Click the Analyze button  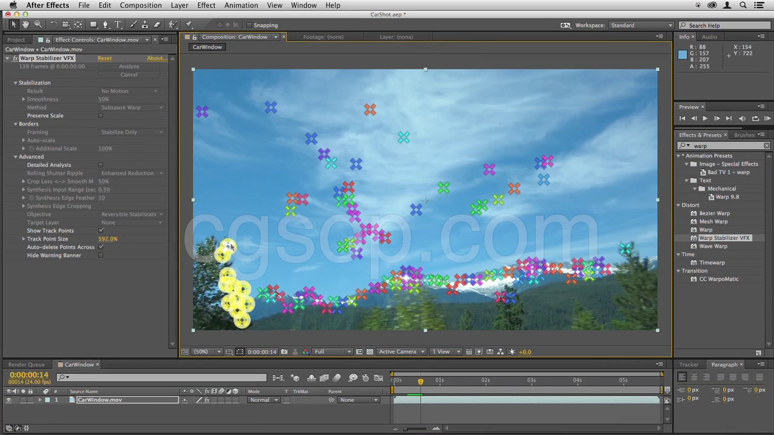129,66
